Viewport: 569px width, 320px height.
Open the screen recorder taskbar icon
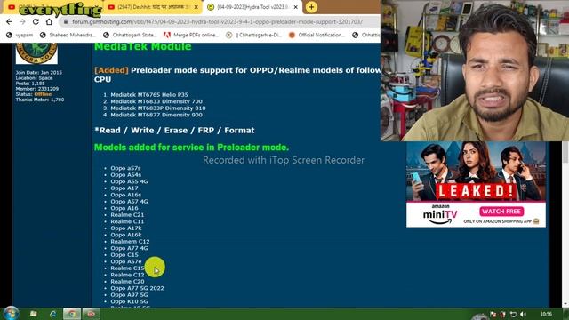tap(91, 314)
